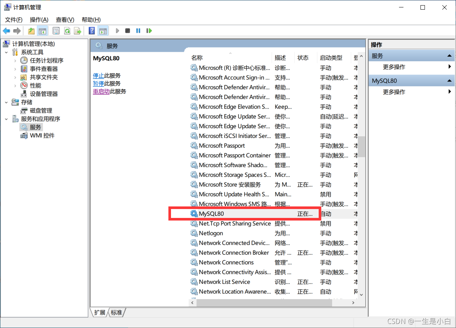
Task: Click the stop service square icon
Action: (128, 31)
